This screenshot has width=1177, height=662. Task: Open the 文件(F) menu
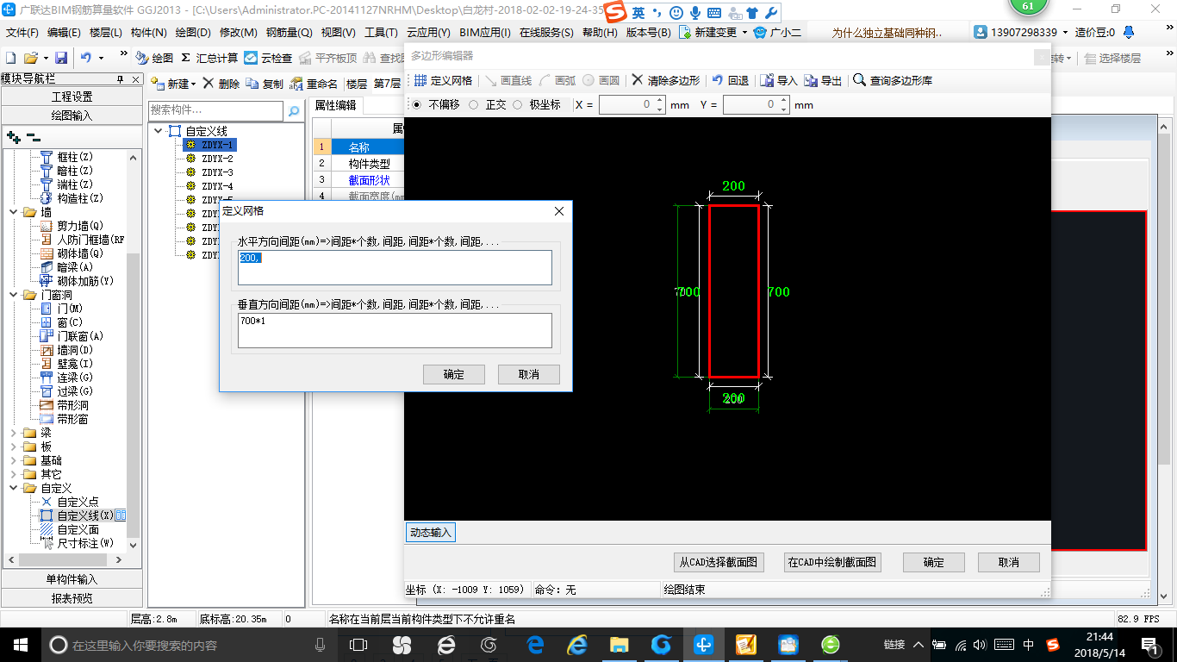22,32
